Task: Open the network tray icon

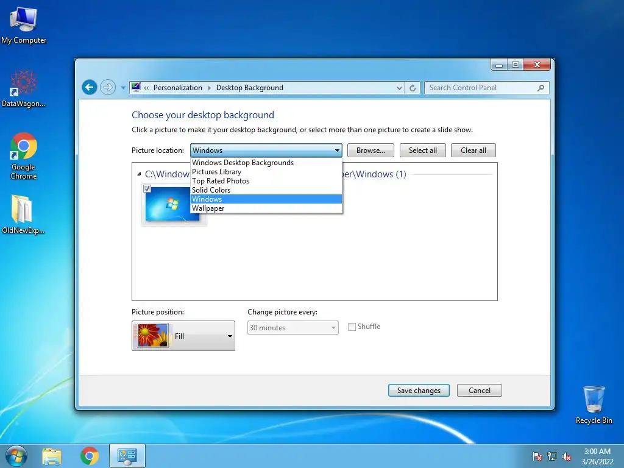Action: coord(552,456)
